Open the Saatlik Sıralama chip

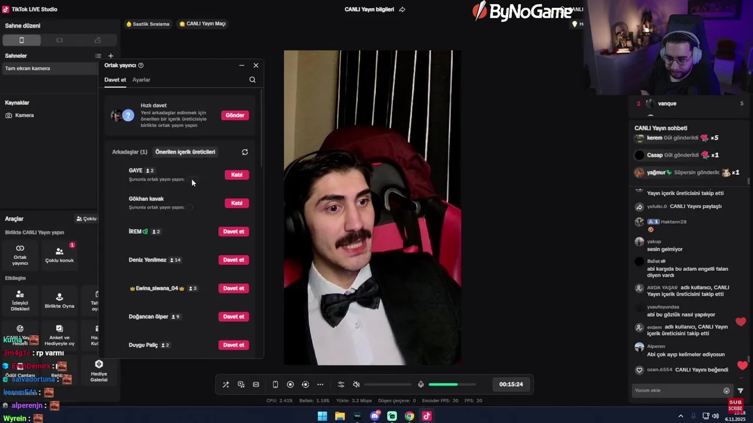tap(148, 24)
